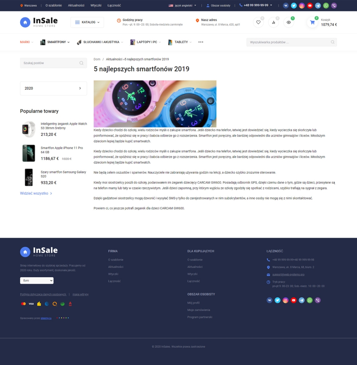Open the SMARTFONY menu category
Viewport: 357px width, 365px height.
coord(55,42)
